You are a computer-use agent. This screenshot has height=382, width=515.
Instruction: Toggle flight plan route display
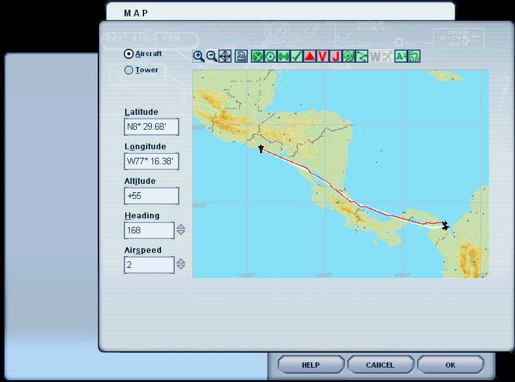click(x=362, y=56)
